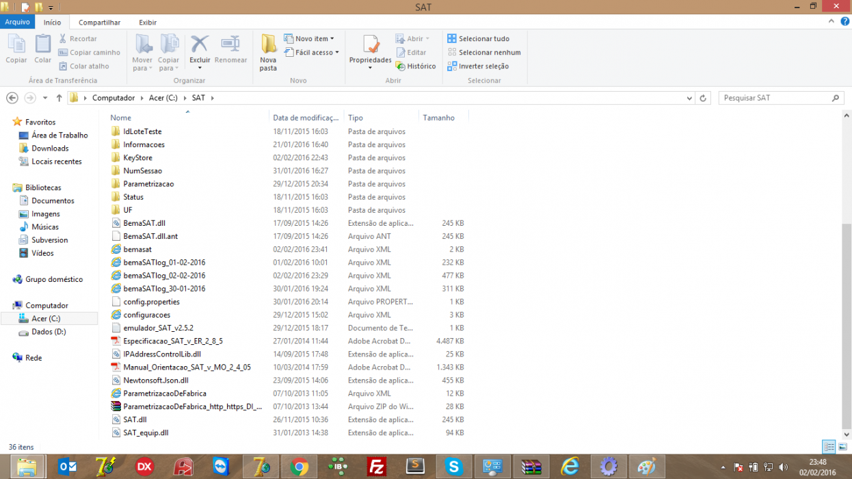
Task: Click the Mover para icon
Action: tap(142, 52)
